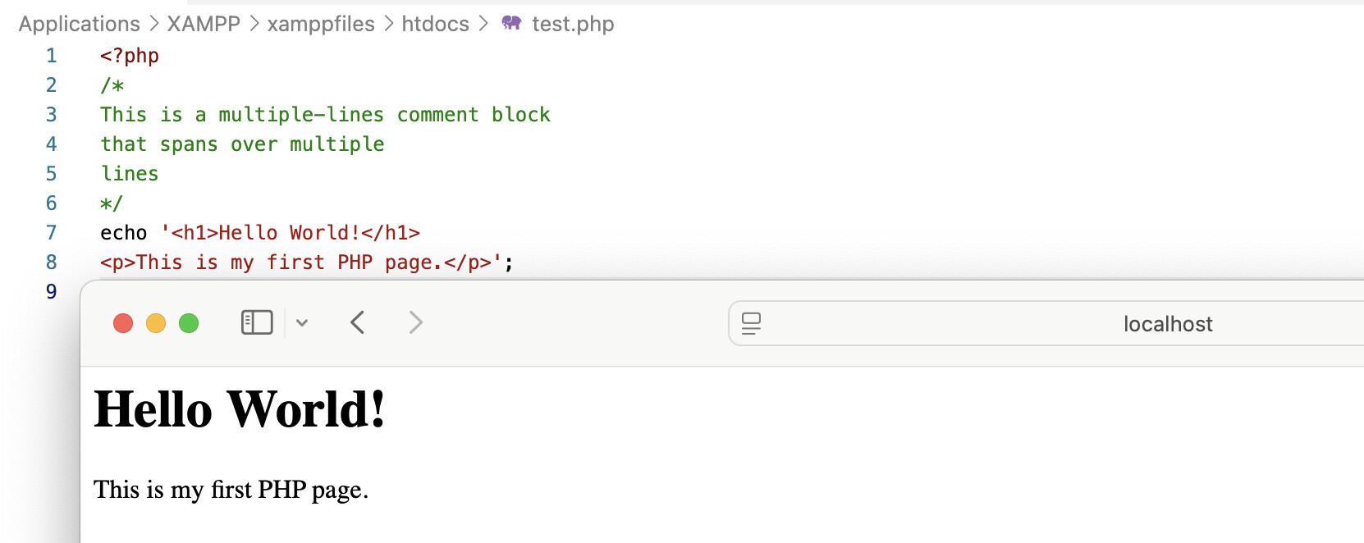Toggle the Safari sidebar icon
The image size is (1364, 543).
257,322
